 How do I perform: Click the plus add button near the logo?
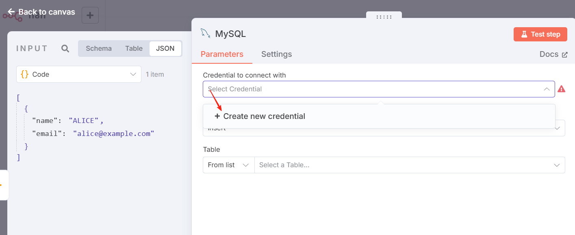pos(90,16)
